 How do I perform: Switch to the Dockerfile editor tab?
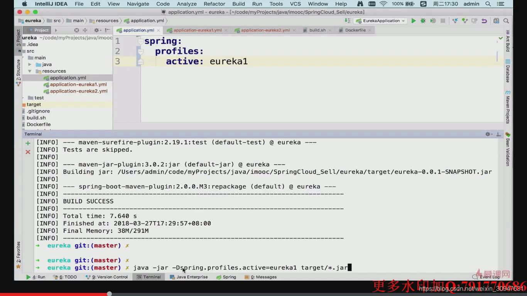355,30
